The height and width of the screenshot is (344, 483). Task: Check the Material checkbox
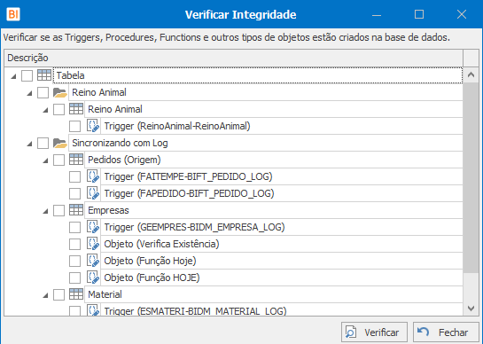(x=58, y=294)
